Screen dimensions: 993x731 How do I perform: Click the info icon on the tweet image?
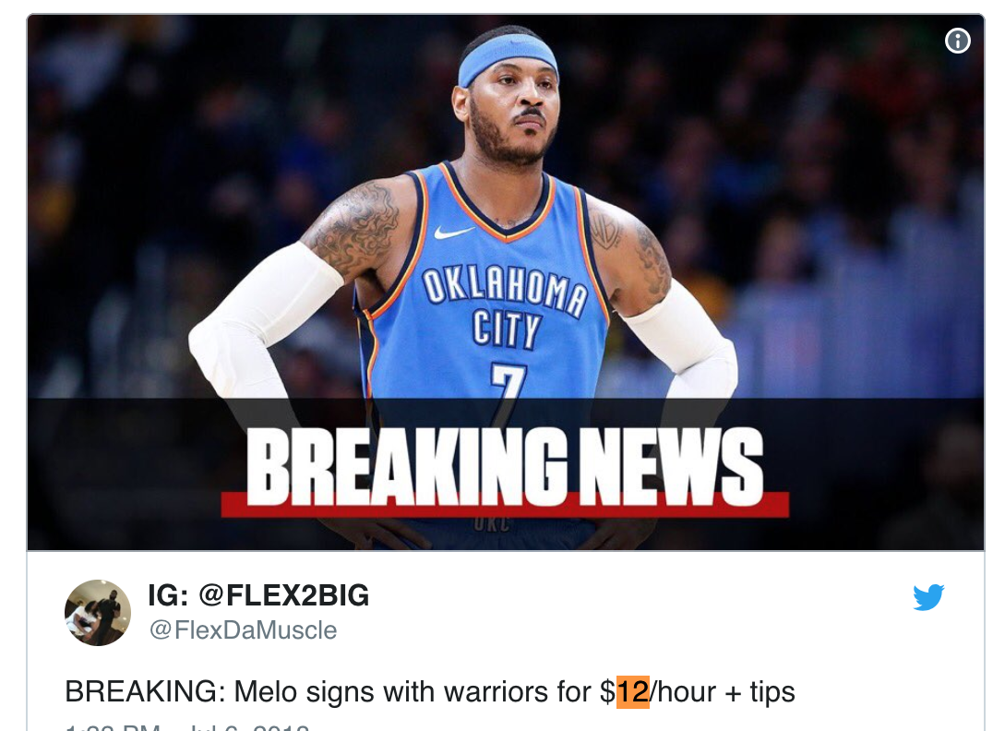(958, 41)
